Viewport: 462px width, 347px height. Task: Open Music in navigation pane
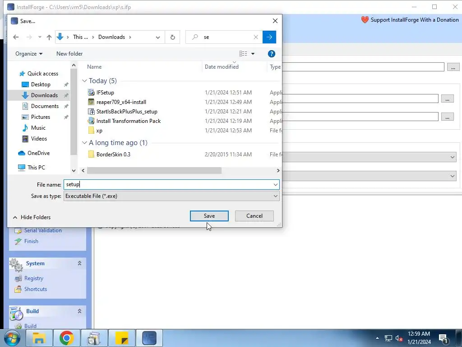coord(38,128)
